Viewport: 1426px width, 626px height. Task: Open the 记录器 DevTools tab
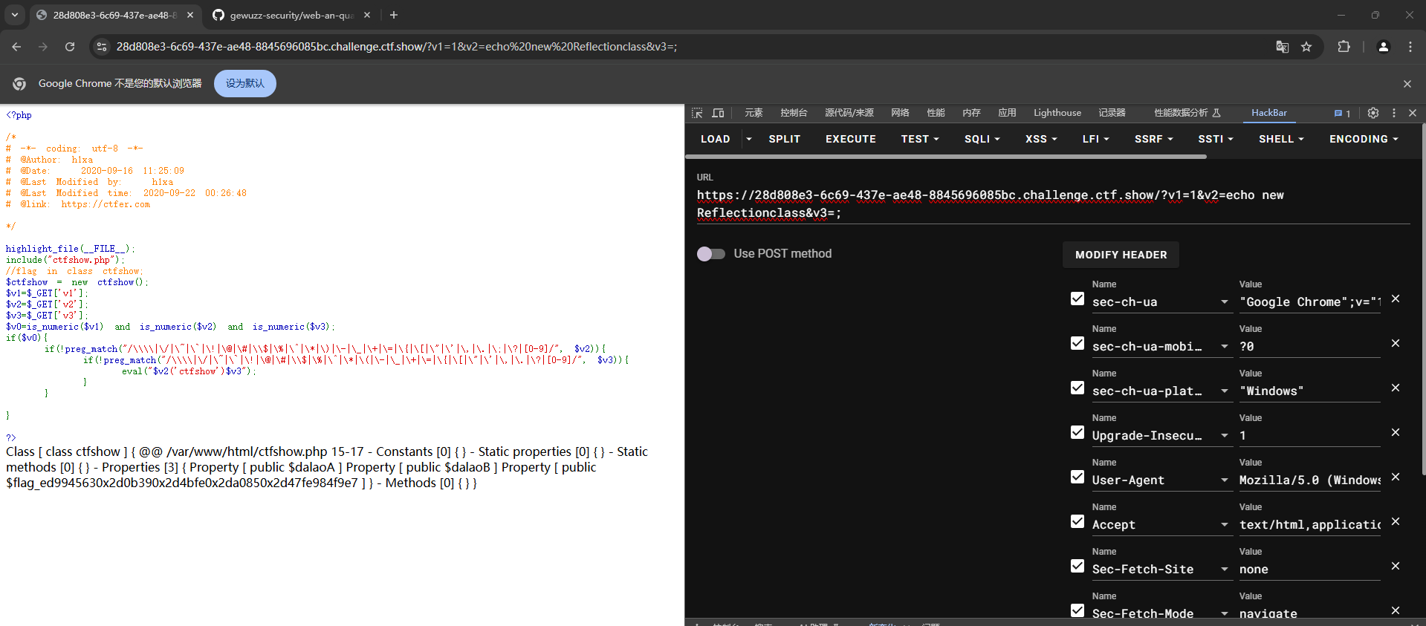(1112, 113)
